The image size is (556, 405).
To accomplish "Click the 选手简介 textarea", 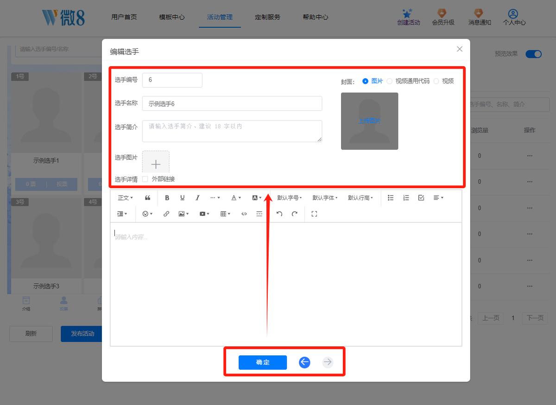I will tap(232, 131).
